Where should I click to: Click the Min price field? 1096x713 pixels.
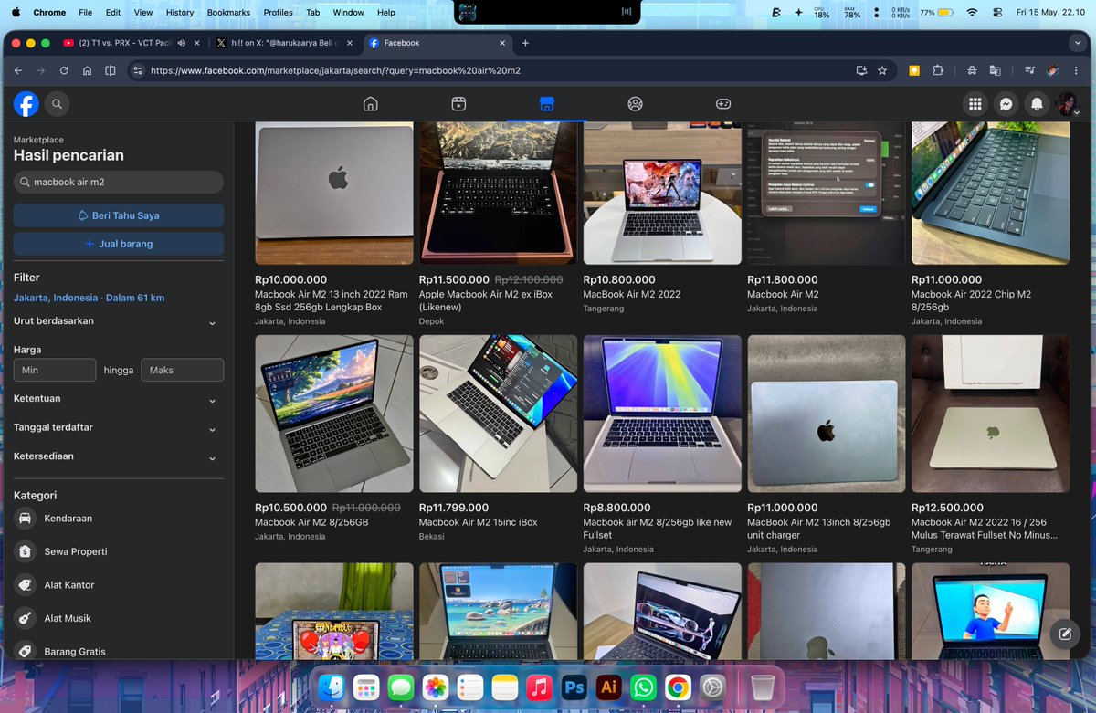[55, 370]
